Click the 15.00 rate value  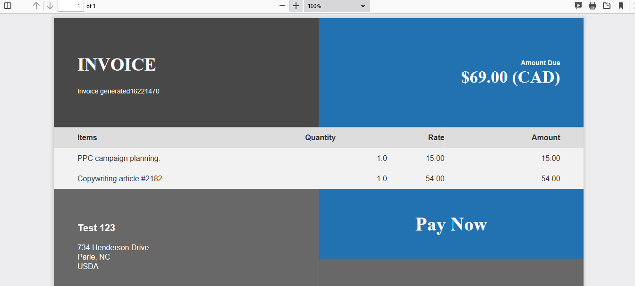[435, 158]
